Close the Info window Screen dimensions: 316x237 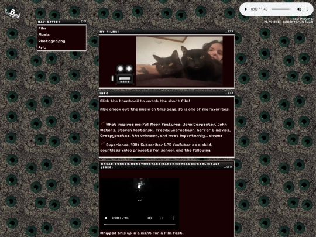232,93
